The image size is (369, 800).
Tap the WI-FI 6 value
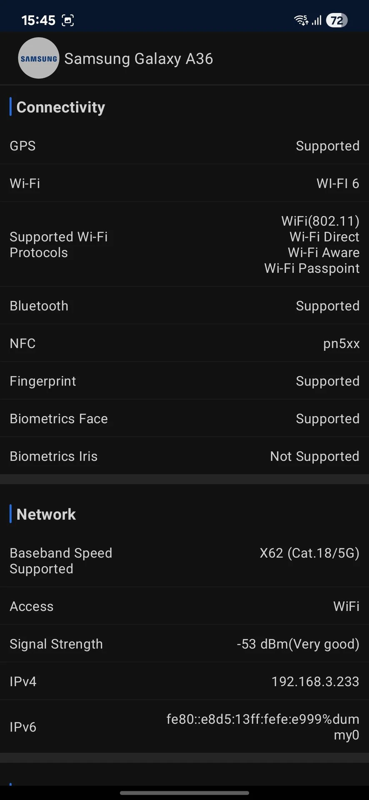(337, 183)
